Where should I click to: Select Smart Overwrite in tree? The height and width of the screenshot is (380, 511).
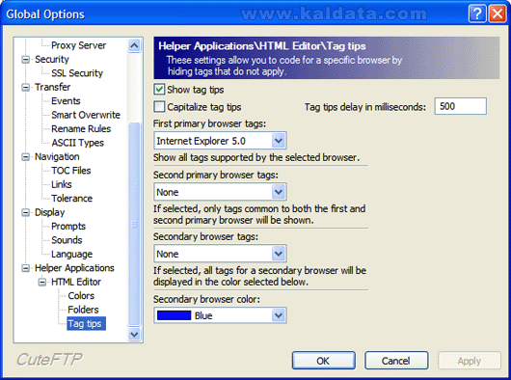[86, 115]
